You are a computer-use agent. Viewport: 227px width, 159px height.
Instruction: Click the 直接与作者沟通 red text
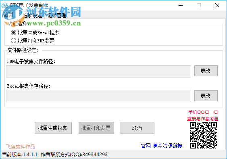point(202,119)
